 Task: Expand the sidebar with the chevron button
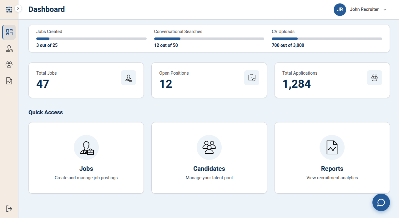pos(18,8)
